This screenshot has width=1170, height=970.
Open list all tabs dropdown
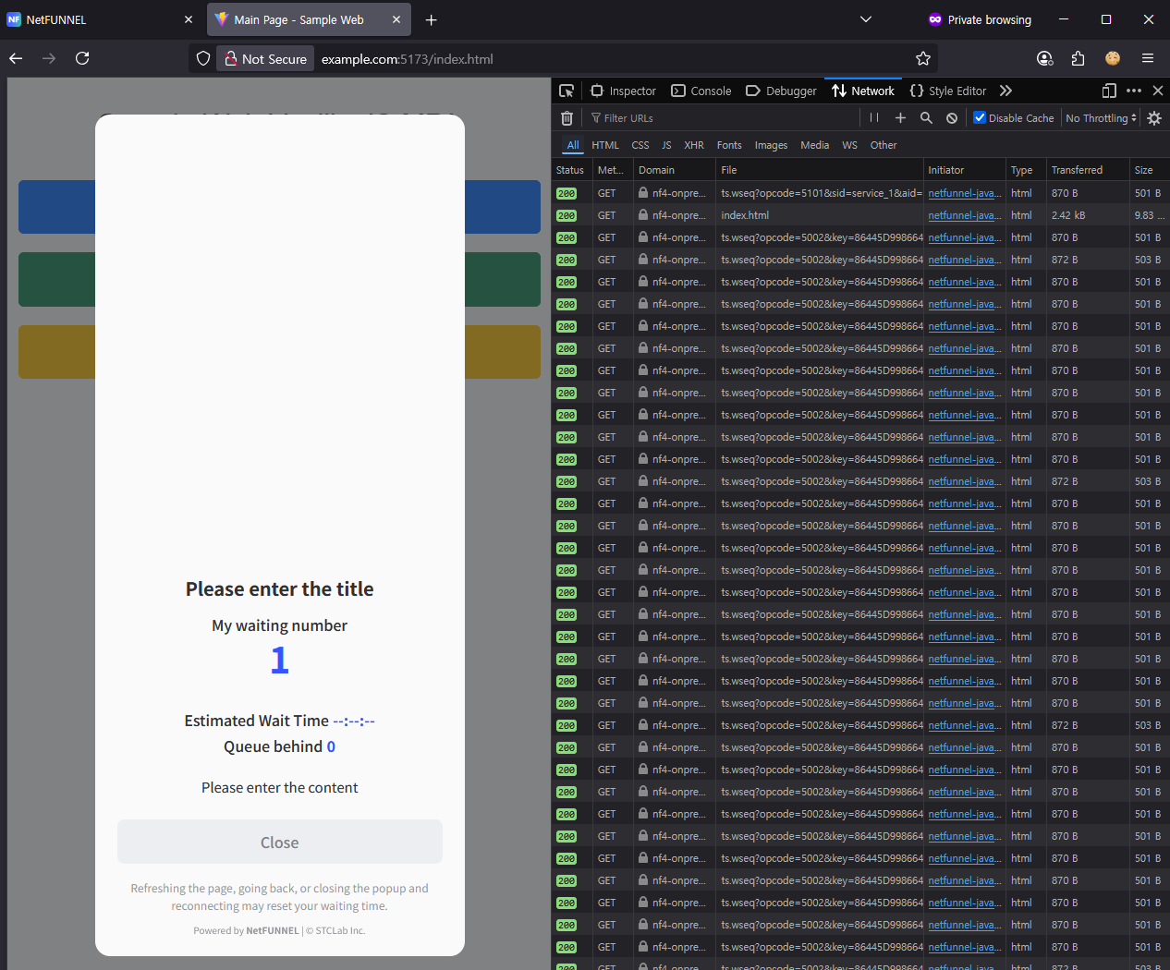pyautogui.click(x=865, y=19)
